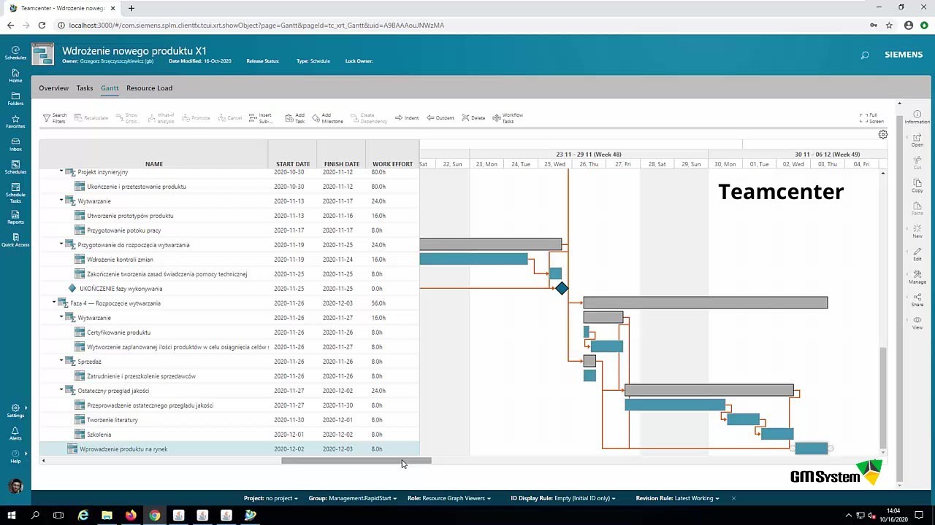Open the Share command group
This screenshot has width=935, height=525.
(917, 300)
